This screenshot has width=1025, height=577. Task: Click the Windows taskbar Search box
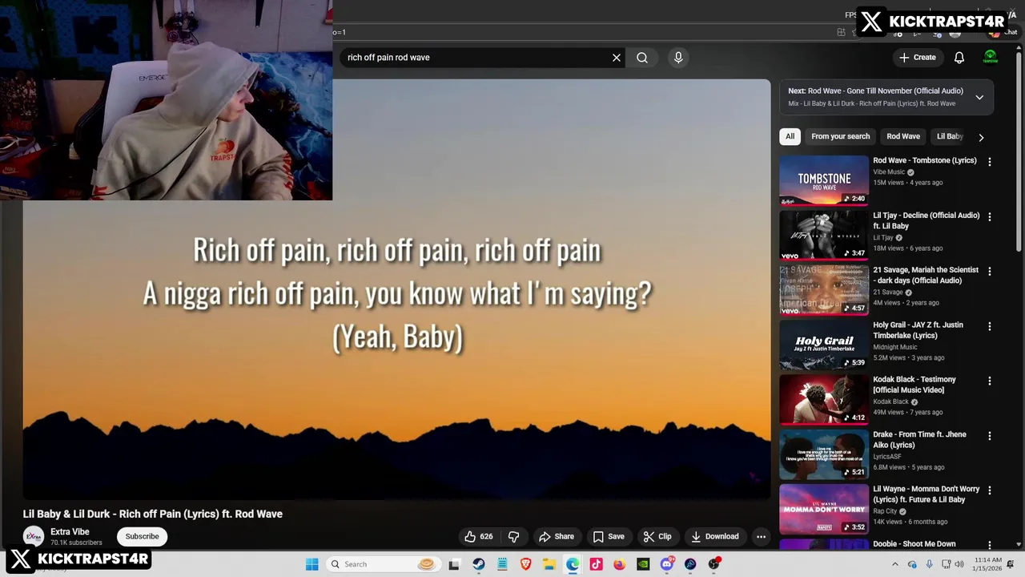pyautogui.click(x=383, y=564)
